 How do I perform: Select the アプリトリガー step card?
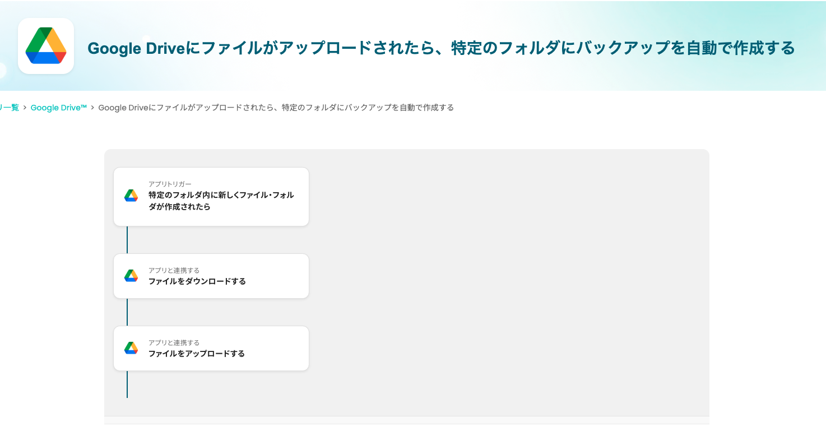click(211, 196)
